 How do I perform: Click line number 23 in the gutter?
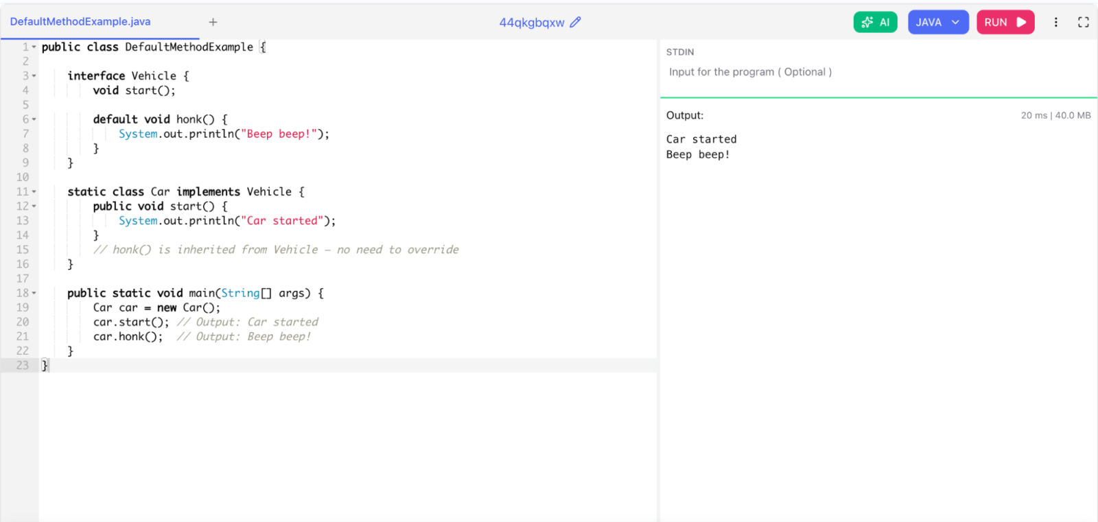click(23, 365)
